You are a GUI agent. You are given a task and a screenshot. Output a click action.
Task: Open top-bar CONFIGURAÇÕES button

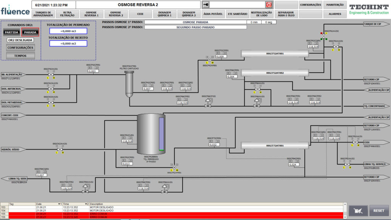tap(310, 5)
